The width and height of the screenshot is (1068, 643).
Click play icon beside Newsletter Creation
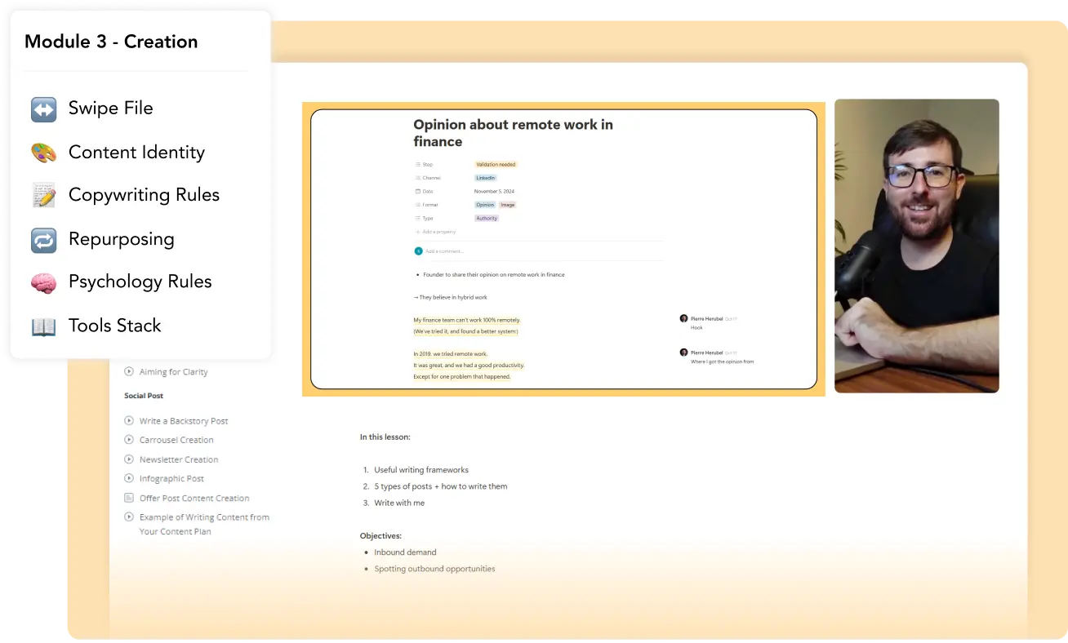[x=129, y=459]
